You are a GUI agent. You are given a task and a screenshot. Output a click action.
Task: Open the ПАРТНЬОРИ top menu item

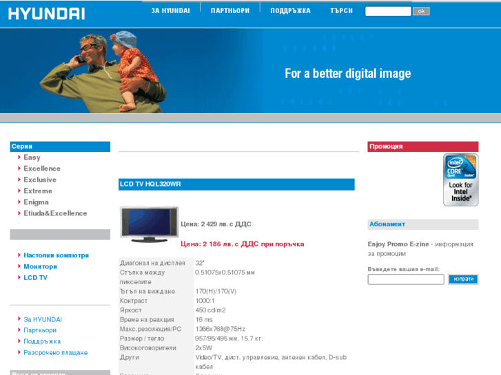pyautogui.click(x=230, y=11)
